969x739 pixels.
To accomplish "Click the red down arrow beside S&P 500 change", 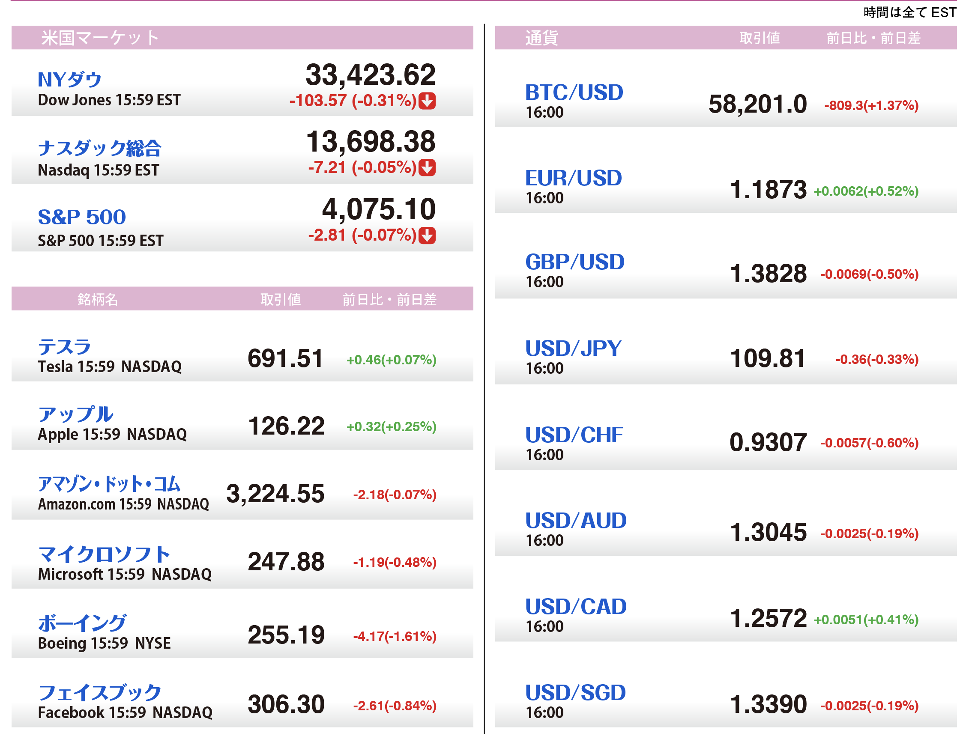I will coord(426,235).
